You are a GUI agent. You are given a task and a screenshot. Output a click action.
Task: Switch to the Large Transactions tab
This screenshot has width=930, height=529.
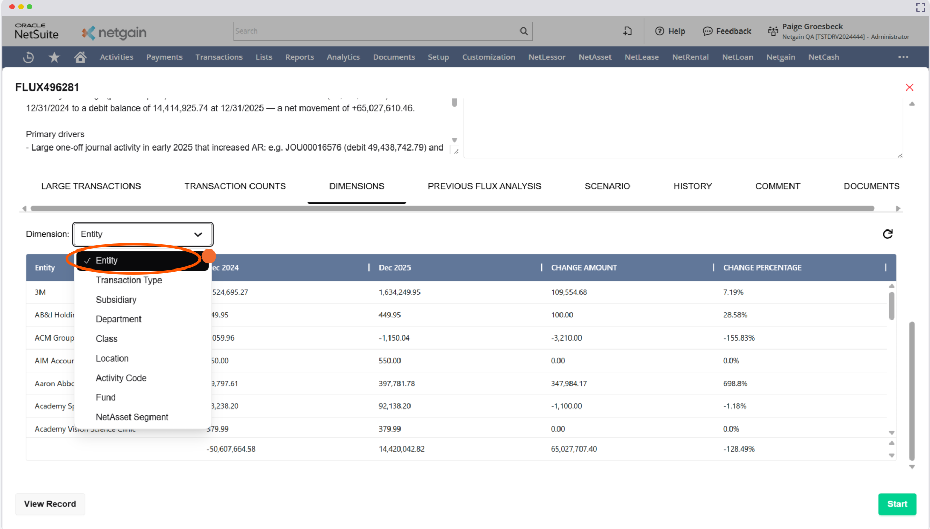[91, 186]
